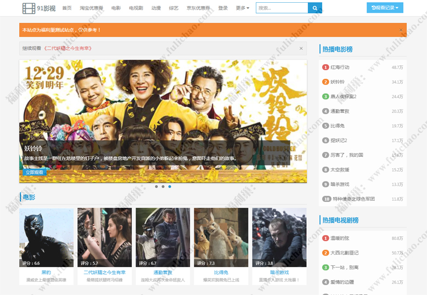Click the 黑豹 title link
The image size is (427, 295).
click(x=46, y=273)
